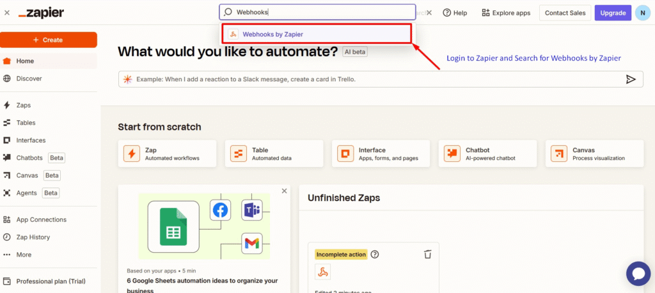Click the Table card icon
This screenshot has width=655, height=293.
239,154
